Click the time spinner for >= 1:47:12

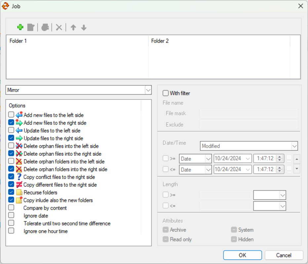tap(279, 158)
